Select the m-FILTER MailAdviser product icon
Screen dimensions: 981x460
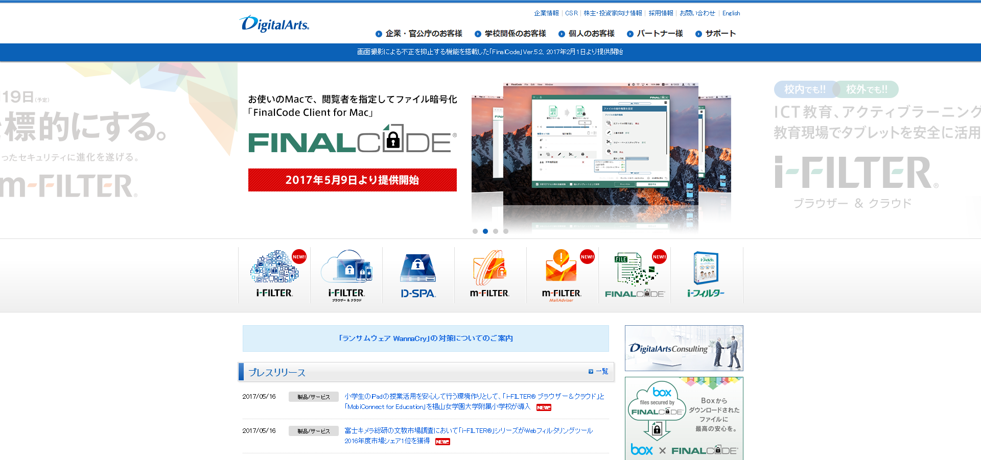click(562, 275)
